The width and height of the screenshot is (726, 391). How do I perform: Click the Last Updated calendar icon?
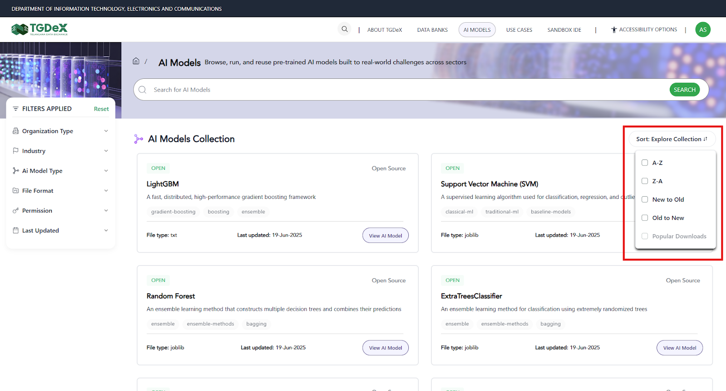(16, 231)
